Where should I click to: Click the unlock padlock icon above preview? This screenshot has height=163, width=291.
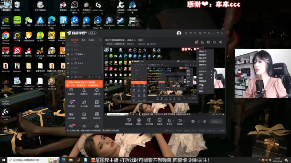(202, 42)
